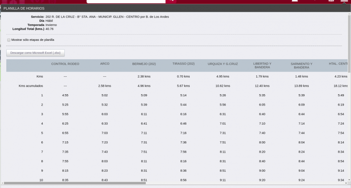
Task: Open the hamburger menu icon at top right
Action: (344, 1)
